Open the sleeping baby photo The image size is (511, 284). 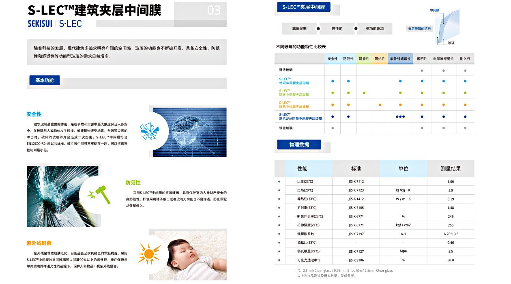(x=189, y=256)
